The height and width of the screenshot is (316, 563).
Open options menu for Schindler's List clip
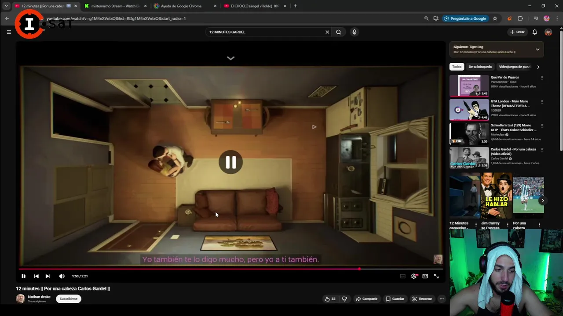coord(542,126)
